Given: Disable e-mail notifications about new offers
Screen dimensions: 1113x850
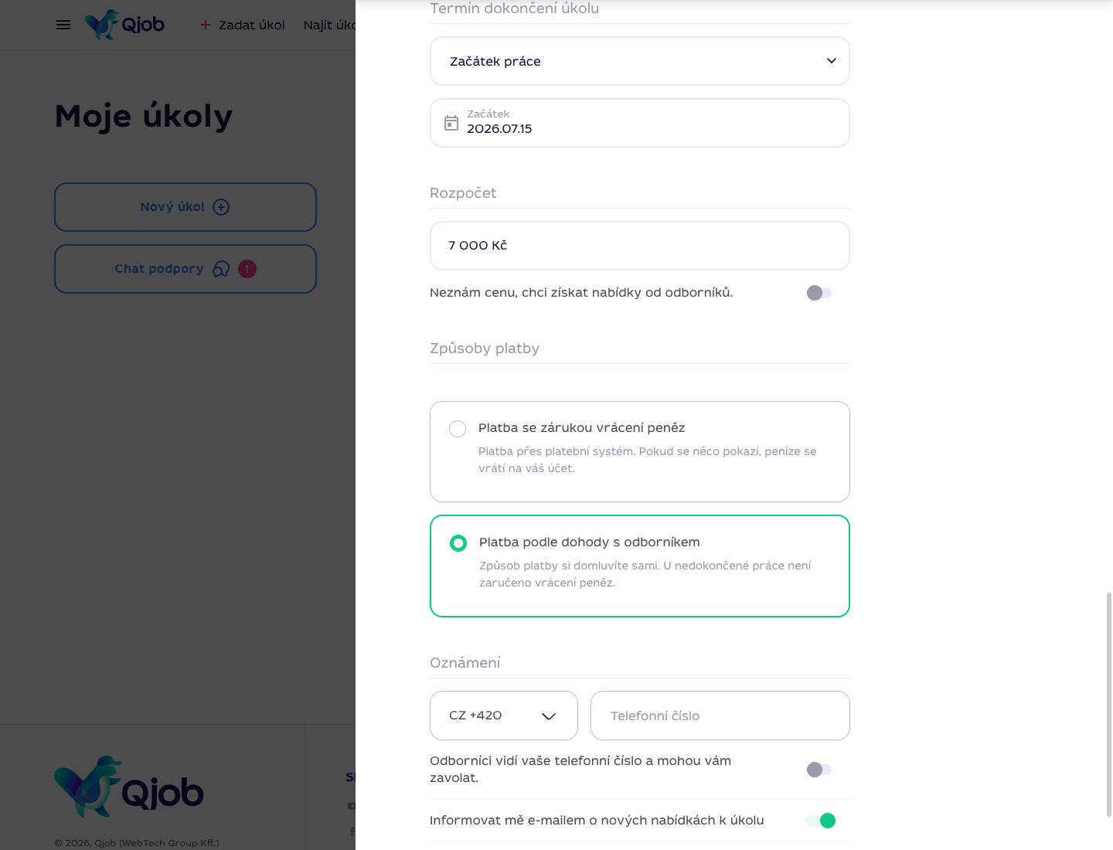Looking at the screenshot, I should 821,821.
